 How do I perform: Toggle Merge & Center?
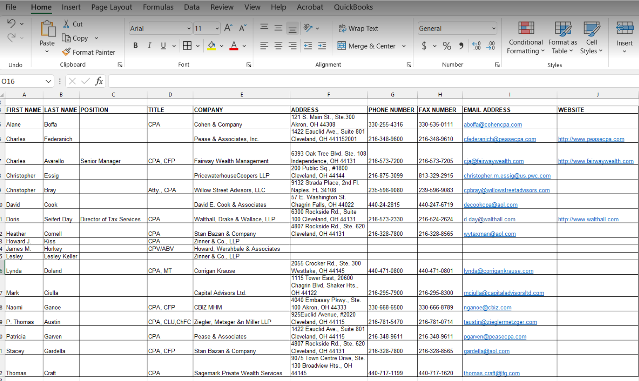point(367,46)
